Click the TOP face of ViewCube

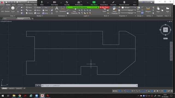pos(165,30)
